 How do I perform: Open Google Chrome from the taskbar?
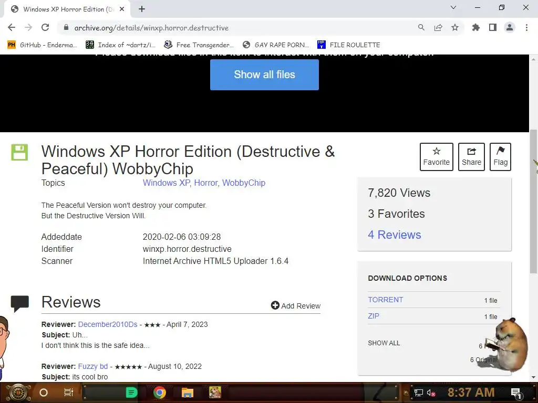pyautogui.click(x=160, y=393)
